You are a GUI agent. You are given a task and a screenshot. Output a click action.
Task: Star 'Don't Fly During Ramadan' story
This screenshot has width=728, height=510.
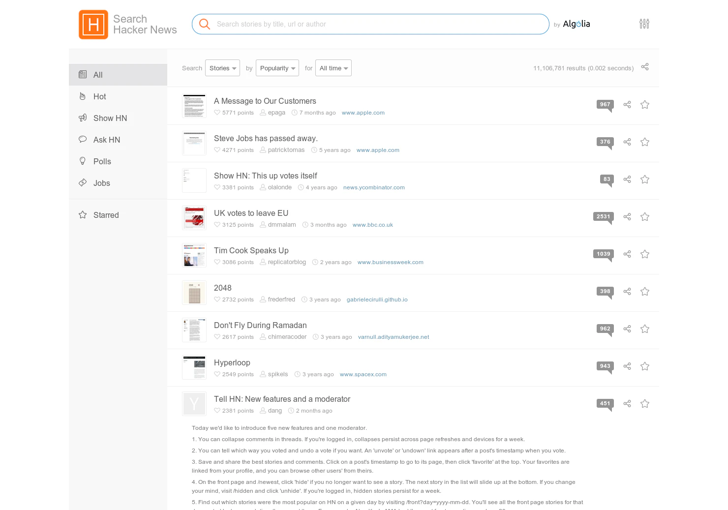[x=645, y=329]
